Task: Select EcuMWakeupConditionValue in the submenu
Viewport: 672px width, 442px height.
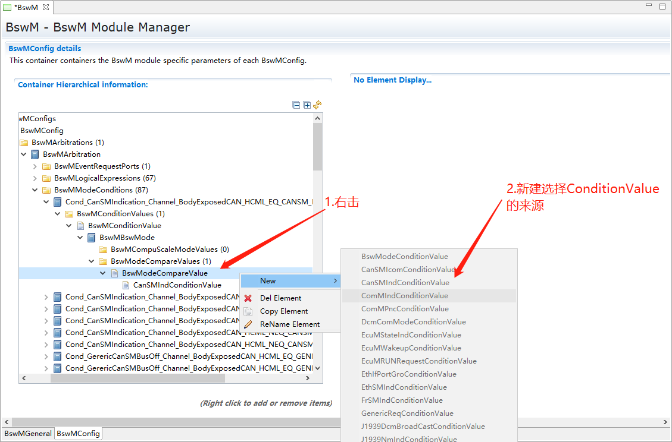Action: pyautogui.click(x=411, y=348)
